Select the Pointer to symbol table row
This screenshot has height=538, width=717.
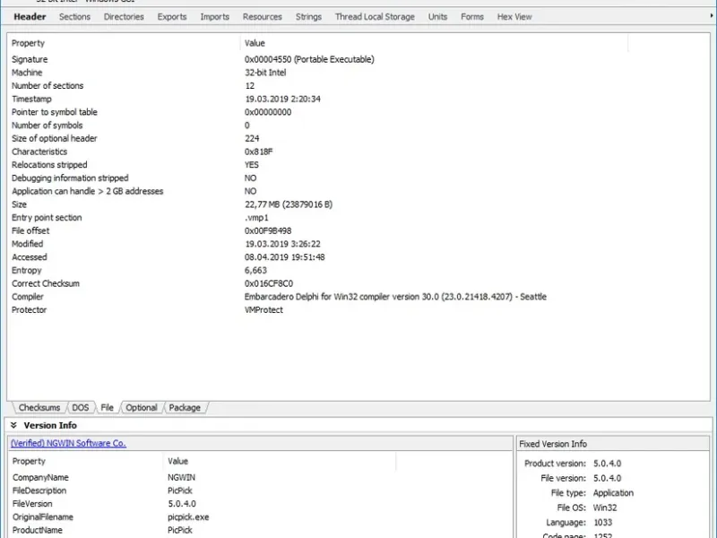[358, 112]
